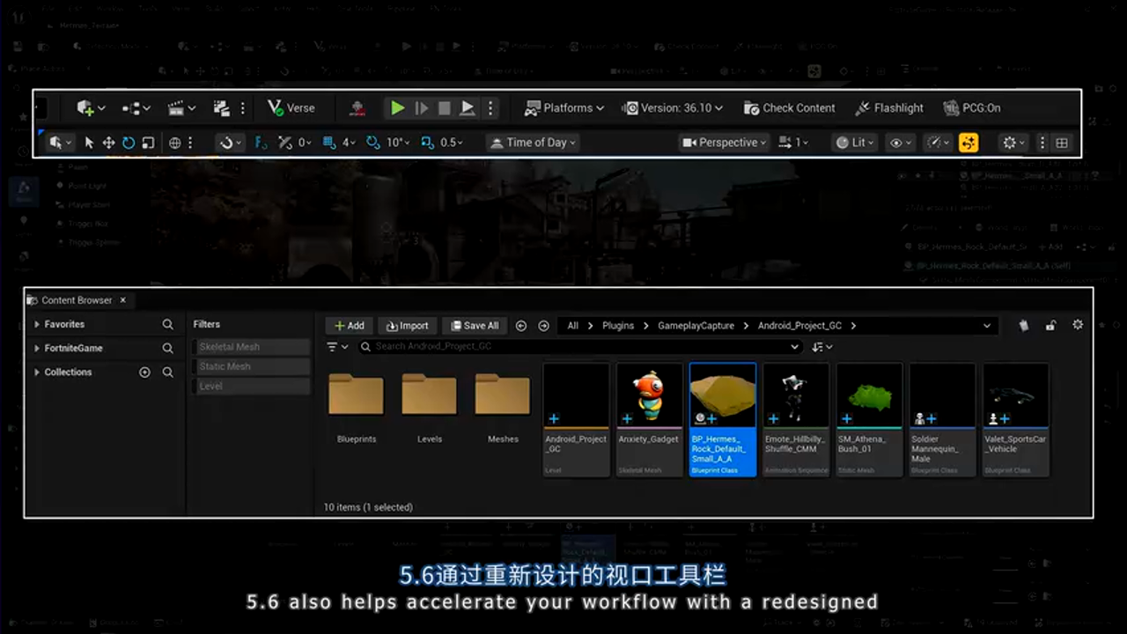Activate the Rotate tool
Image resolution: width=1127 pixels, height=634 pixels.
(128, 142)
